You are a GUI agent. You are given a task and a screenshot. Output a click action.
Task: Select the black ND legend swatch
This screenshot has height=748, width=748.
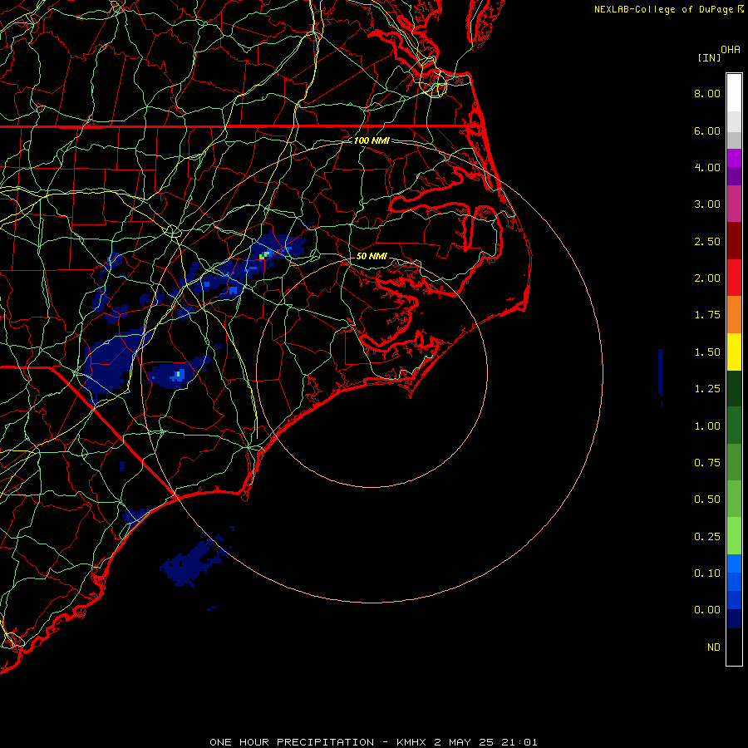pyautogui.click(x=734, y=647)
